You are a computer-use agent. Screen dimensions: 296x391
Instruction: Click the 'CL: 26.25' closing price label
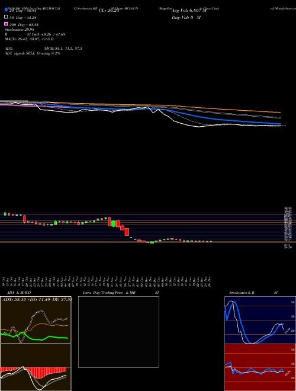(109, 11)
